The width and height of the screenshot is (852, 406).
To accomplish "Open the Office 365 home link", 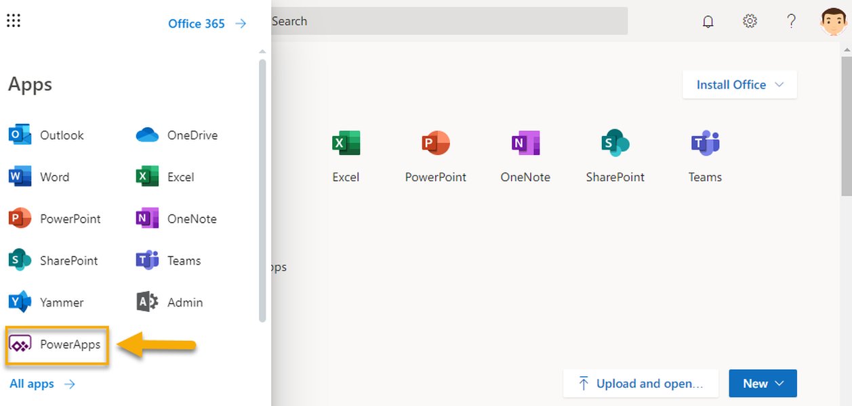I will click(x=196, y=23).
